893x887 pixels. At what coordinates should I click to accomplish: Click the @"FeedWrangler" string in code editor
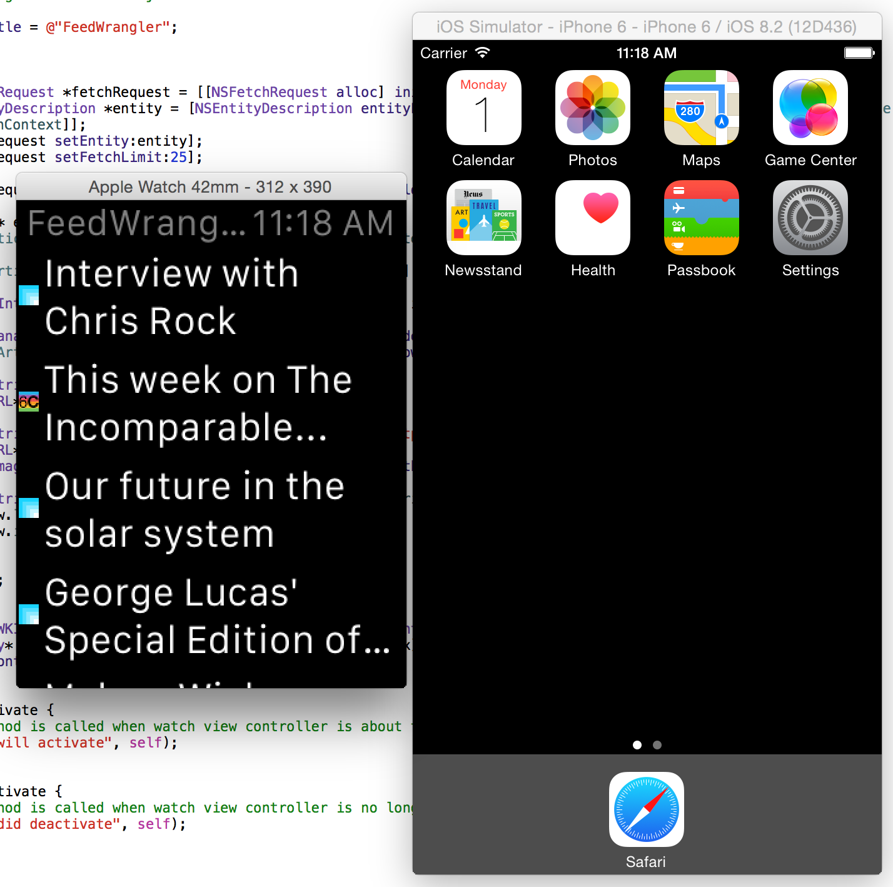tap(108, 28)
